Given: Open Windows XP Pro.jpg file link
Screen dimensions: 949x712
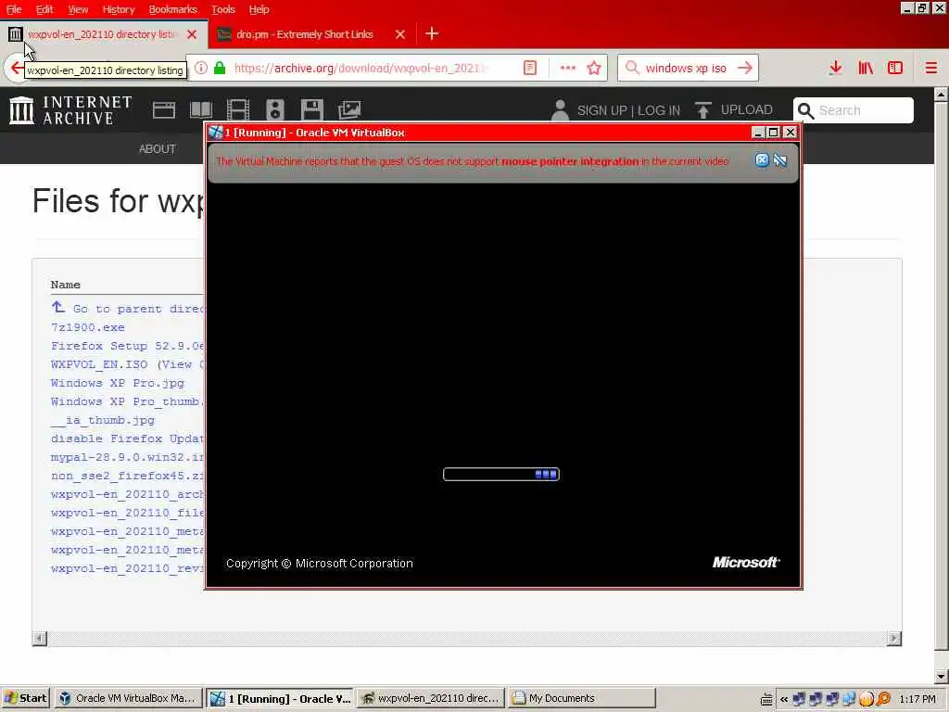Looking at the screenshot, I should 118,383.
